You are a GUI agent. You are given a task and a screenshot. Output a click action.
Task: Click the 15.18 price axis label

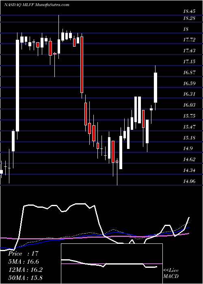pos(189,138)
